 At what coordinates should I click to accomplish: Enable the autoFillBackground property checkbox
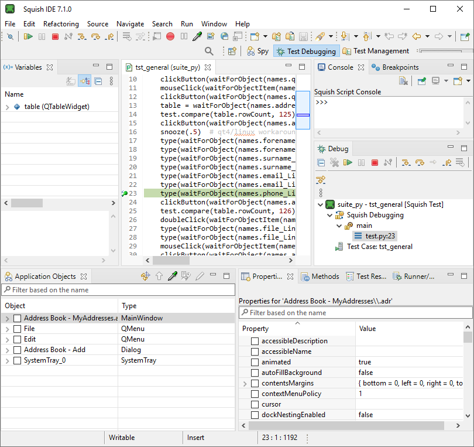(x=255, y=373)
